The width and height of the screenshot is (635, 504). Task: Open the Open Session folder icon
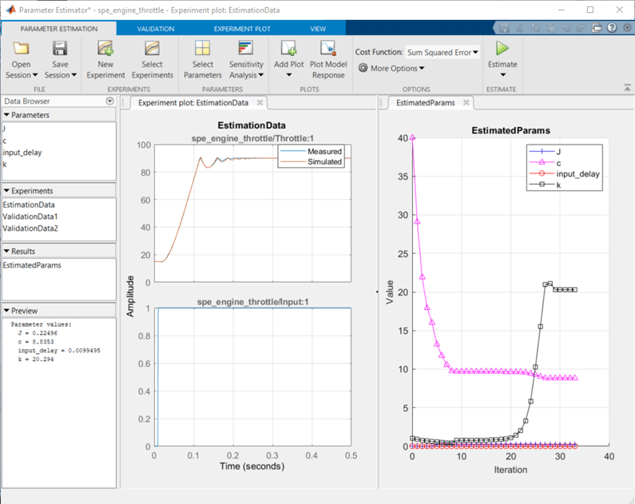tap(21, 48)
